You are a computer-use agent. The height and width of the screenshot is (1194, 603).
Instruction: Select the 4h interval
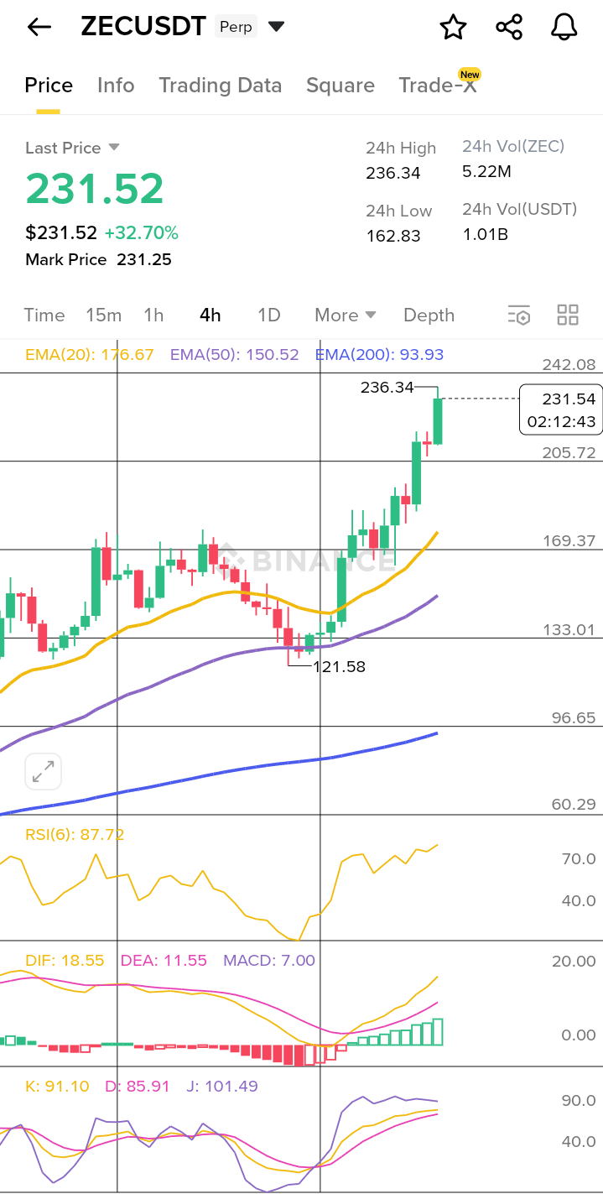click(x=211, y=315)
